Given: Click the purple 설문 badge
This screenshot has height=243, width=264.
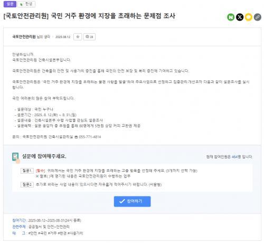Looking at the screenshot, I should tap(10, 4).
